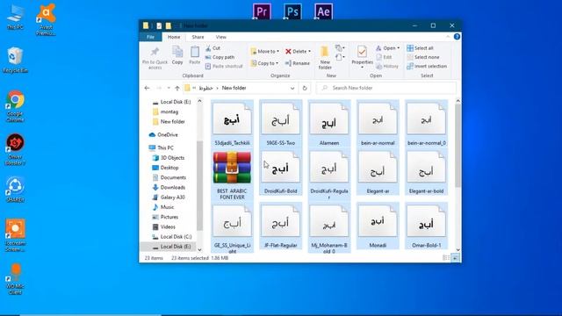The width and height of the screenshot is (562, 316).
Task: Select the Elegant-ar font file
Action: coord(378,173)
